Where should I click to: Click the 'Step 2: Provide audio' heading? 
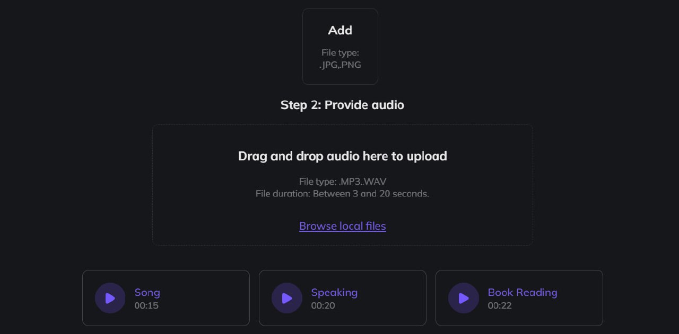342,105
